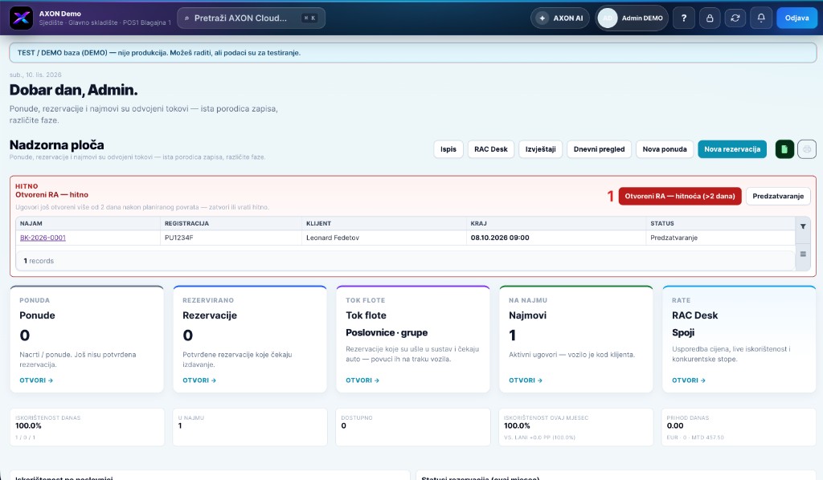Viewport: 823px width, 480px height.
Task: Open the Izvještaji reports button
Action: click(x=541, y=149)
